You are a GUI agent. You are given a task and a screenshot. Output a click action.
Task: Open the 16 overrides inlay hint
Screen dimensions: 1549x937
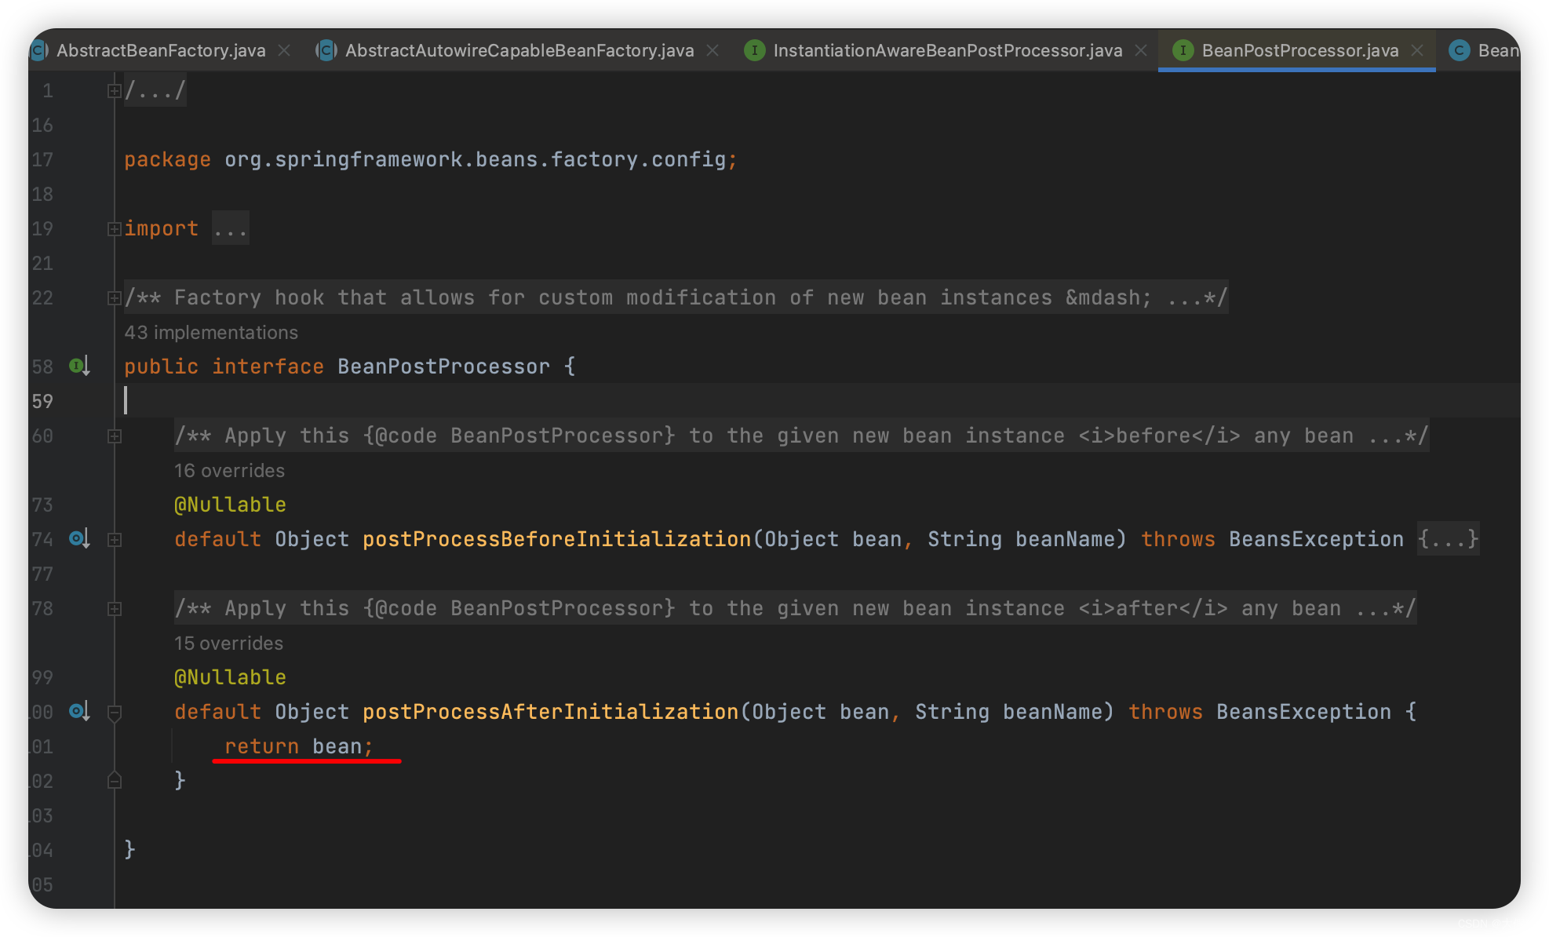229,471
